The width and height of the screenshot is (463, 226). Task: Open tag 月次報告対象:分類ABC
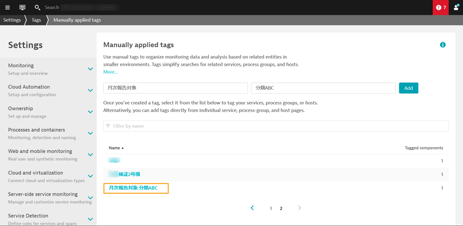click(x=133, y=188)
